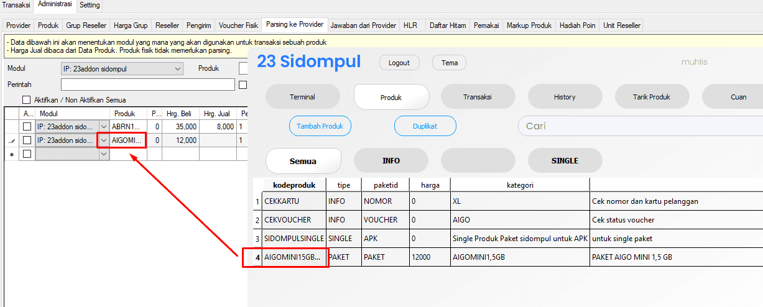Open the Transaksi section in Sidompul
The width and height of the screenshot is (763, 307).
click(x=478, y=97)
